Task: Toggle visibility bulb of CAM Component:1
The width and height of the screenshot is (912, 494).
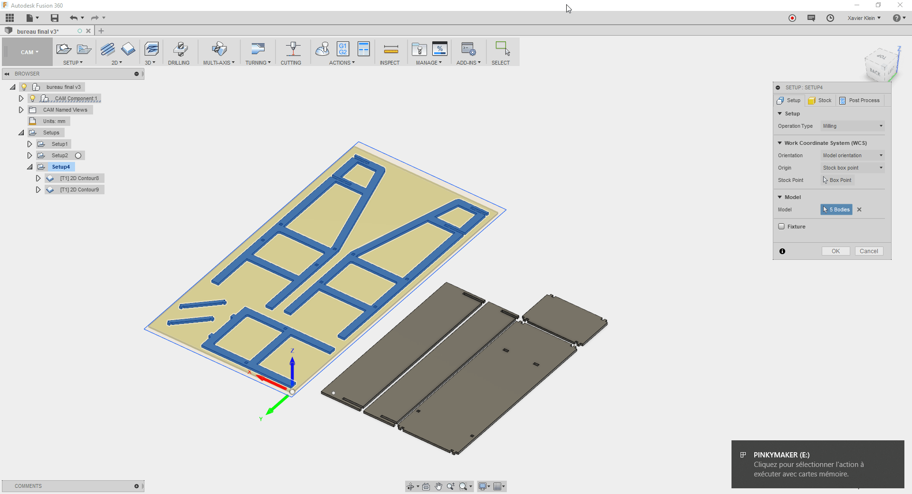Action: (32, 98)
